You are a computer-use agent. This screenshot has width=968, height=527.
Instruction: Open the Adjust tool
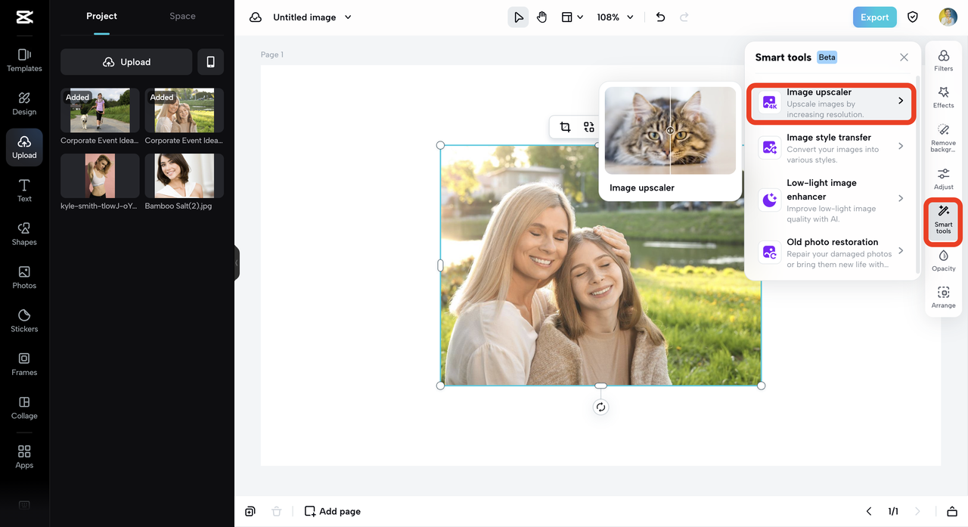[944, 179]
